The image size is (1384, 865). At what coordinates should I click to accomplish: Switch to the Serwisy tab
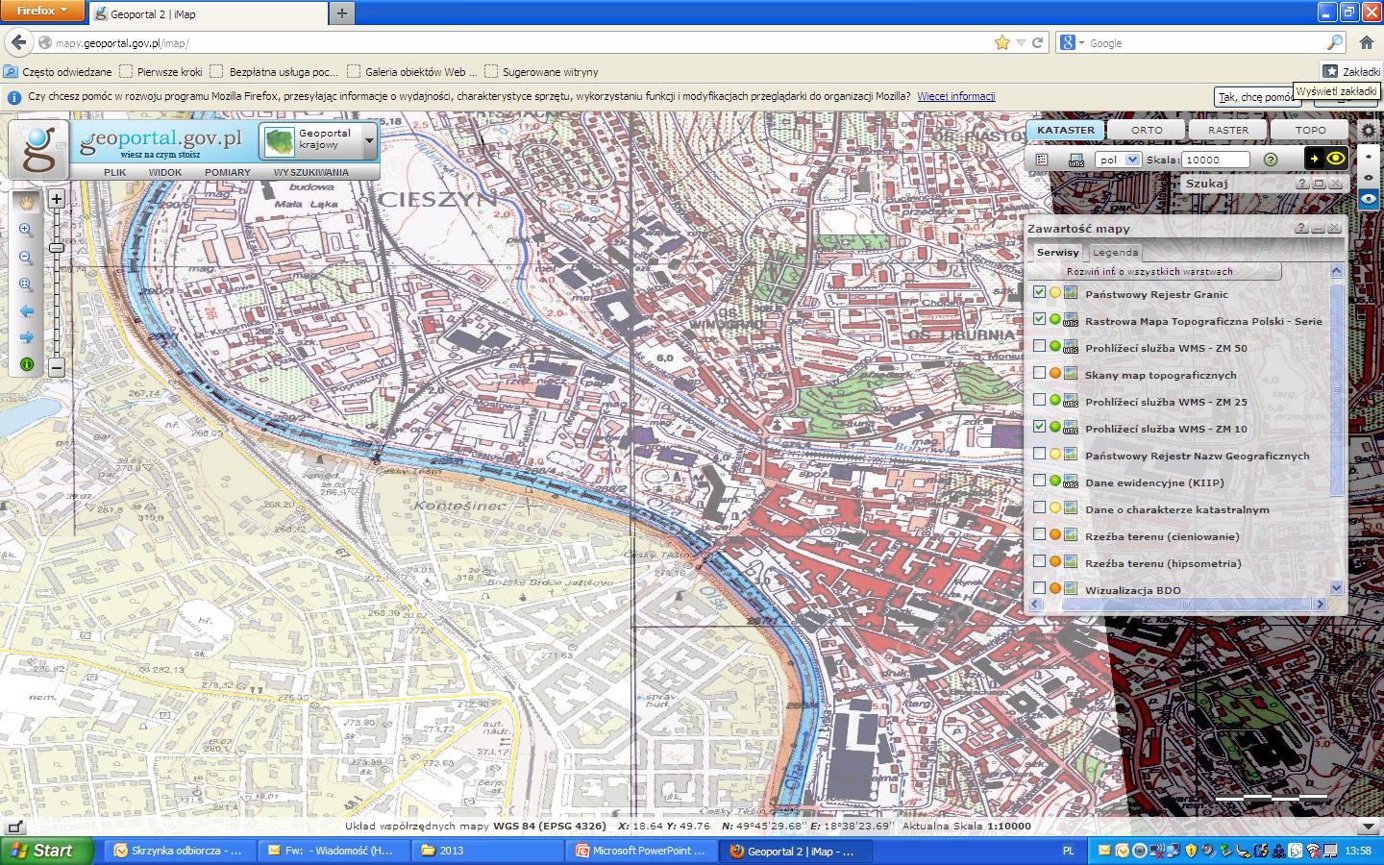[1057, 252]
